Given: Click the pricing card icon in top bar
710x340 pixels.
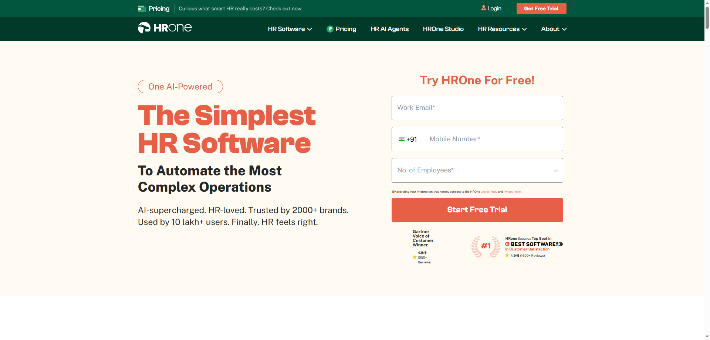Looking at the screenshot, I should 142,9.
